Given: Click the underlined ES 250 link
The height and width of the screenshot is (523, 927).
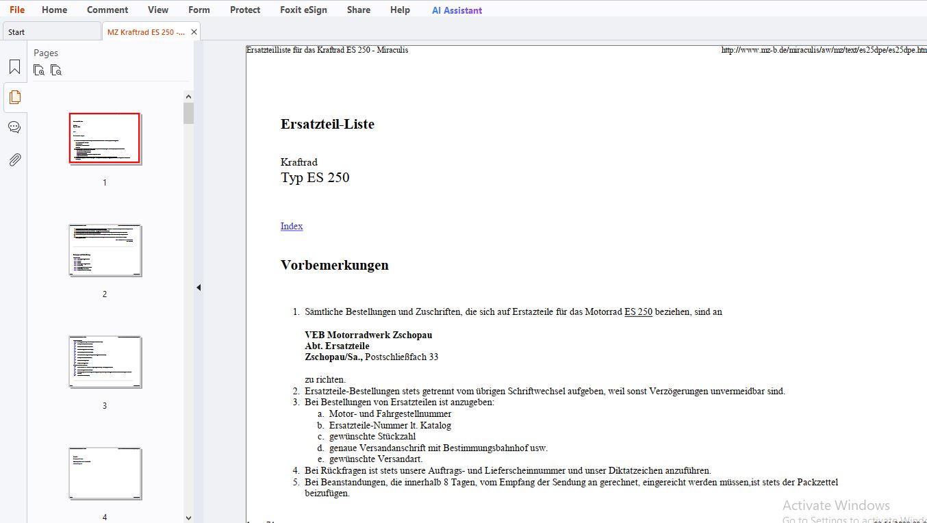Looking at the screenshot, I should (638, 311).
